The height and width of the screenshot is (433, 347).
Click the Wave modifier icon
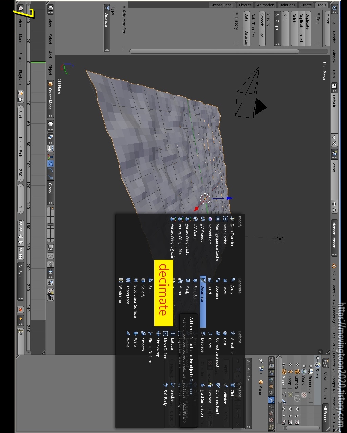[x=128, y=333]
